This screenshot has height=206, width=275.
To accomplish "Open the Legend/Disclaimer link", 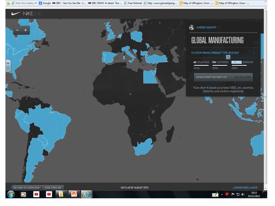I will pos(245,188).
